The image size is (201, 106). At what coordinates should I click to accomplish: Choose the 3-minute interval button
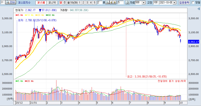87,3
